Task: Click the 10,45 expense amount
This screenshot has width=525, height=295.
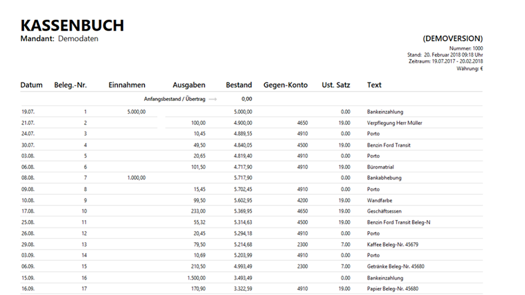Action: [200, 133]
